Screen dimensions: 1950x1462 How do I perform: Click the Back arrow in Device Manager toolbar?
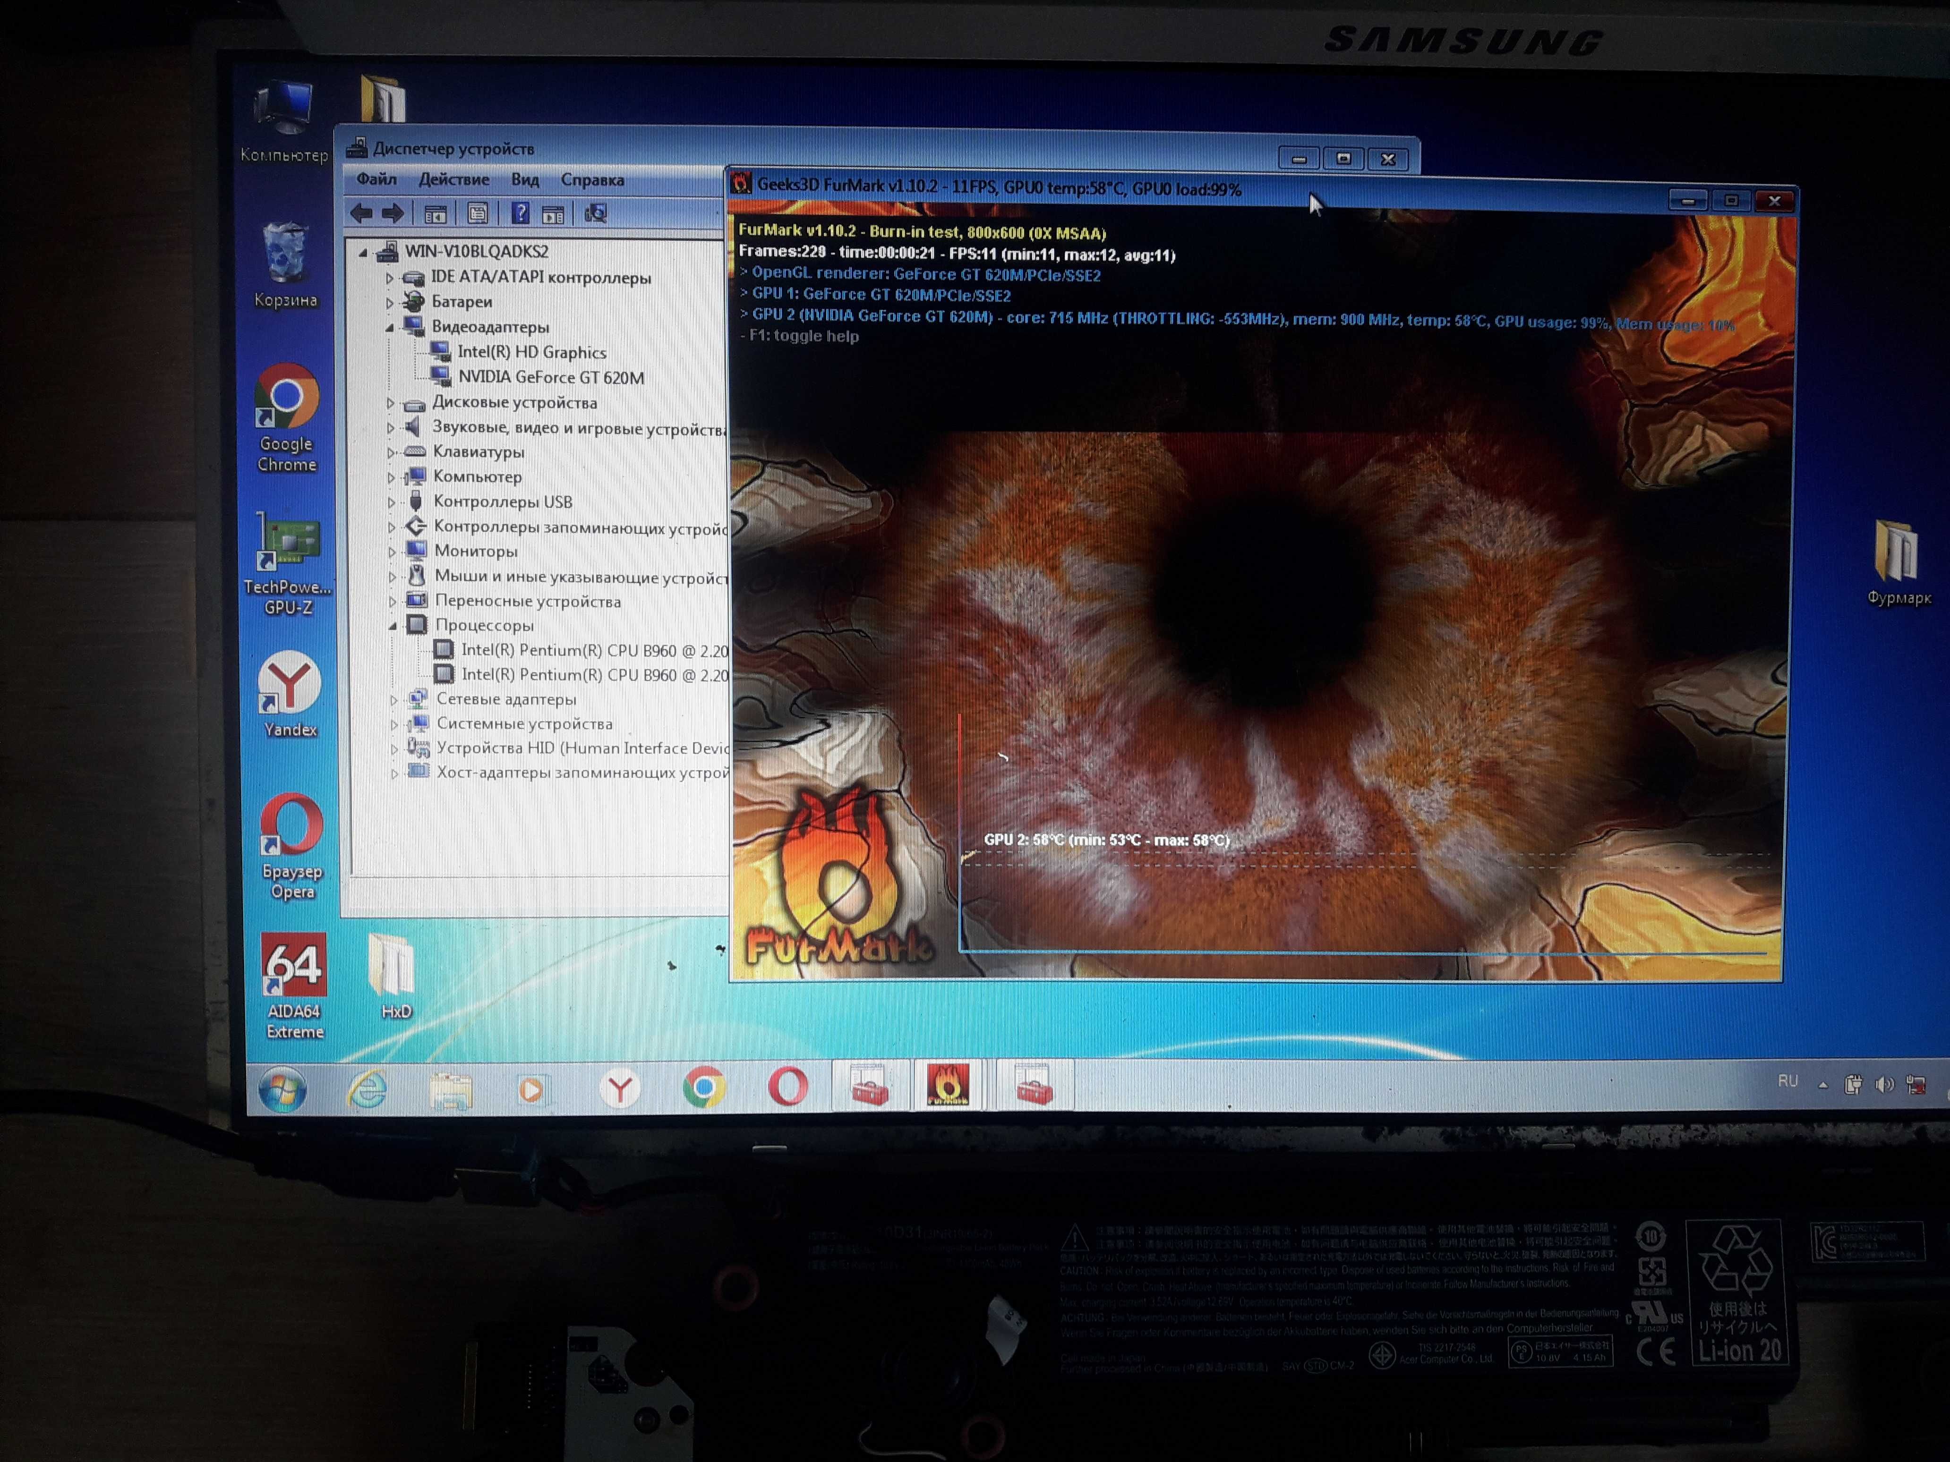pyautogui.click(x=361, y=212)
